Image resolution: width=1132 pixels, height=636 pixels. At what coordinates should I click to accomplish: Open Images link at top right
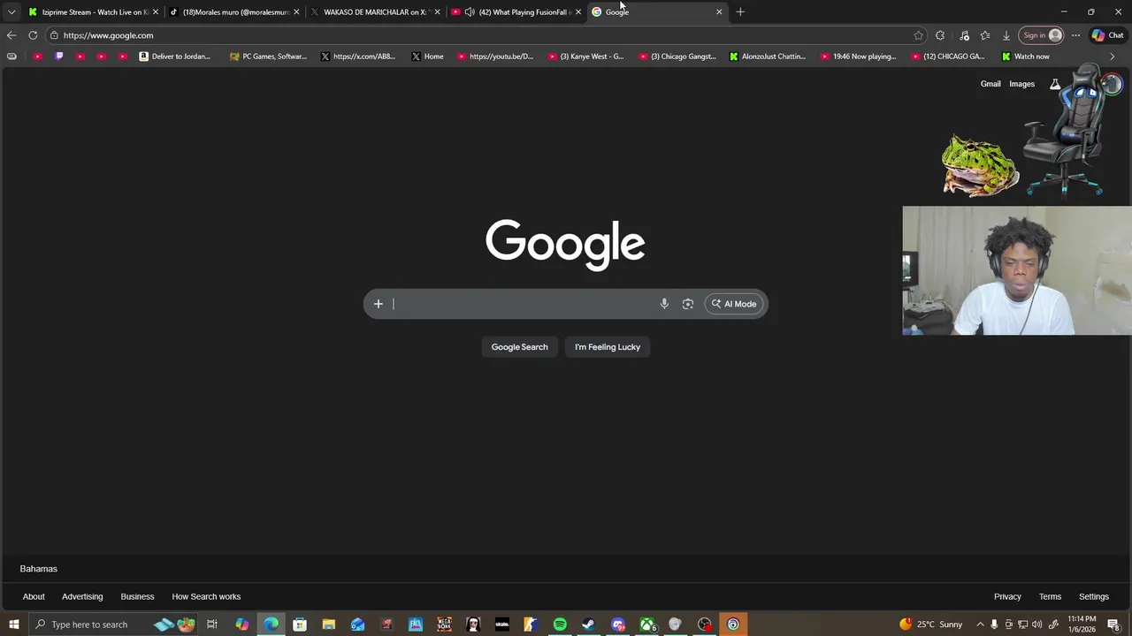coord(1021,84)
